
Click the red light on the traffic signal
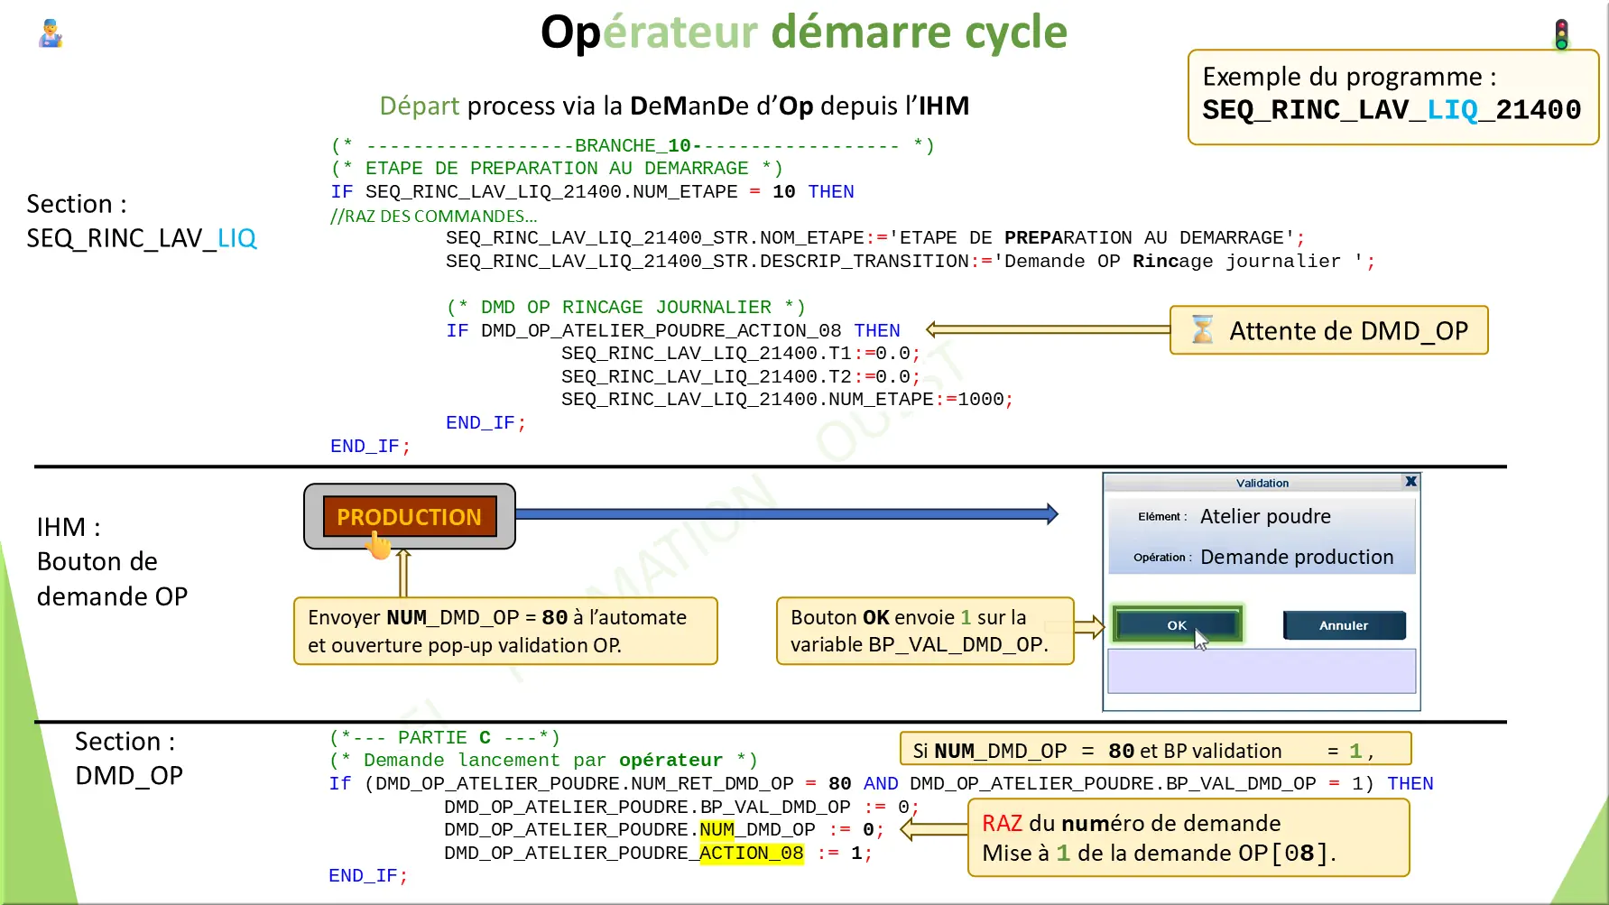pos(1561,23)
